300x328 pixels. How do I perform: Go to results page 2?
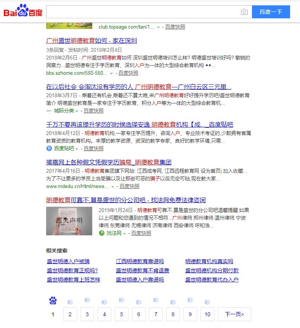click(x=70, y=314)
